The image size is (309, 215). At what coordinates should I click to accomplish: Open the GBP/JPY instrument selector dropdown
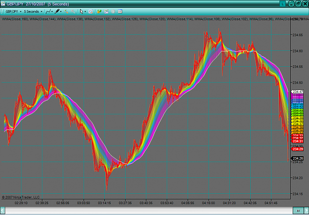pos(13,12)
